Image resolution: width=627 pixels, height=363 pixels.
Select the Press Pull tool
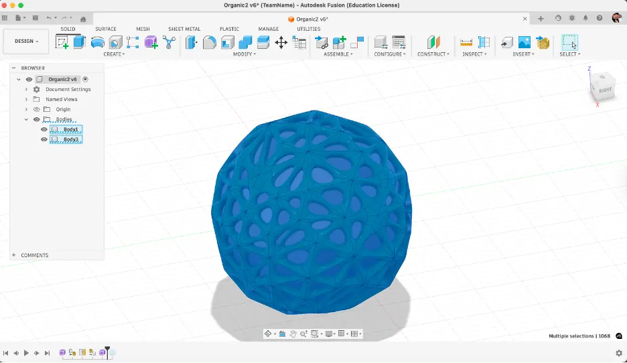pos(191,42)
